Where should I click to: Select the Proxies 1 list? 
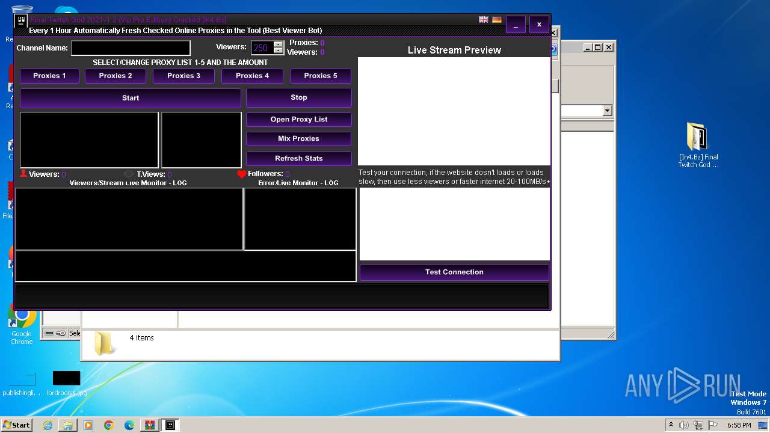(50, 76)
